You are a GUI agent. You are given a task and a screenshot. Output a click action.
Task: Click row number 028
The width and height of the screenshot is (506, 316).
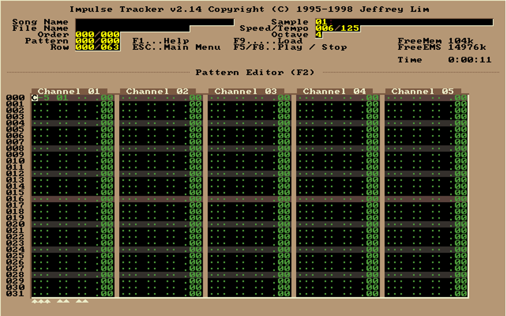point(15,275)
